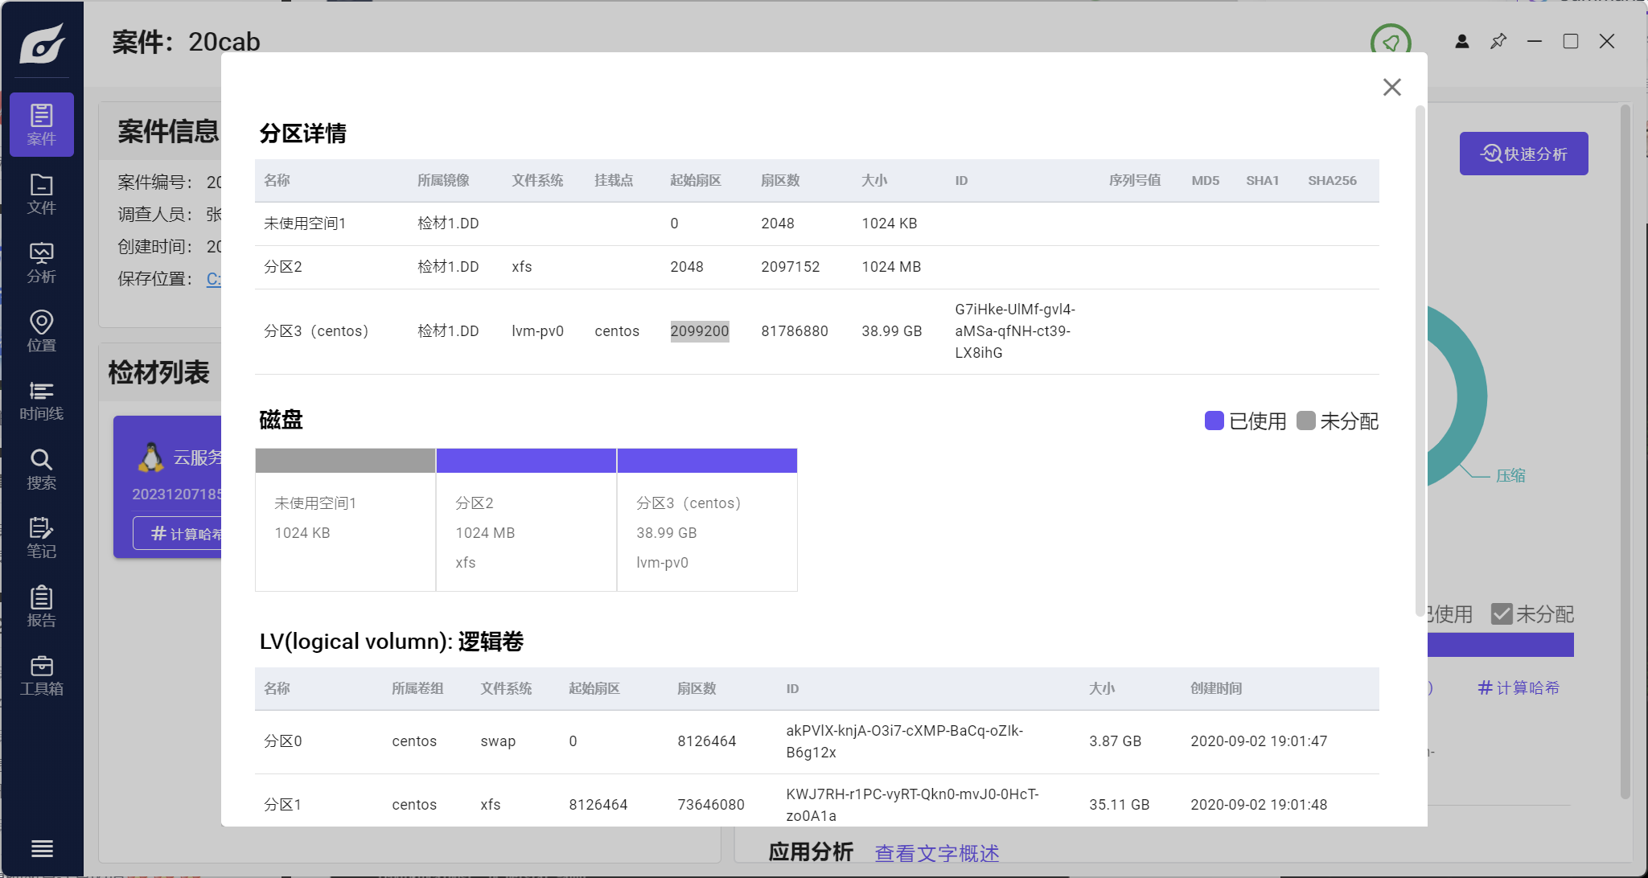Click the 已使用 legend swatch

pos(1214,421)
